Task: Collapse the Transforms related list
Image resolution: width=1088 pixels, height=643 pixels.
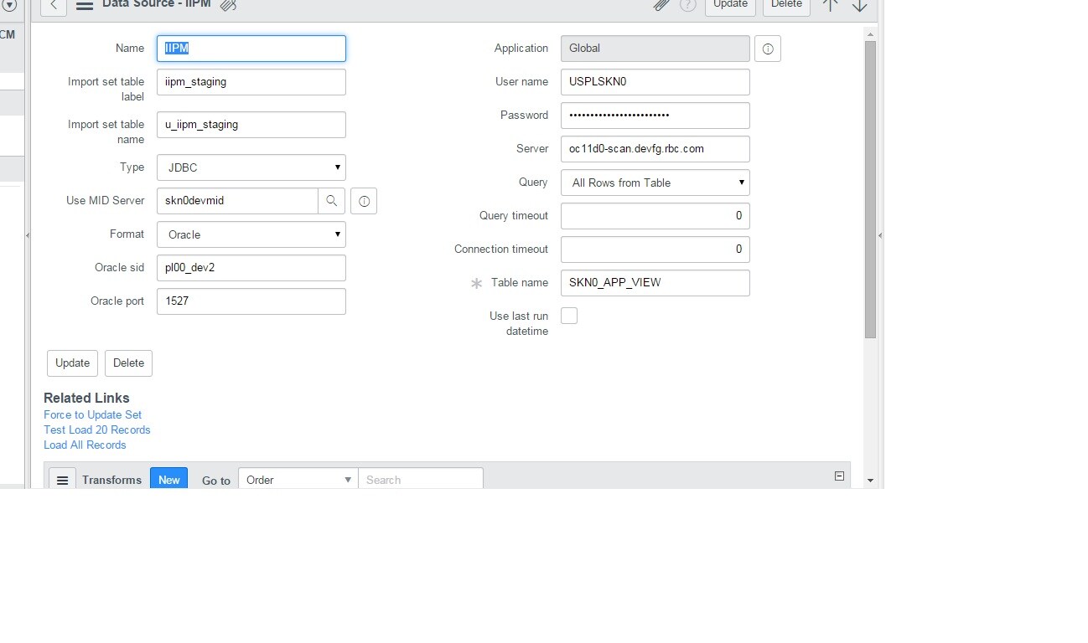Action: pyautogui.click(x=839, y=476)
